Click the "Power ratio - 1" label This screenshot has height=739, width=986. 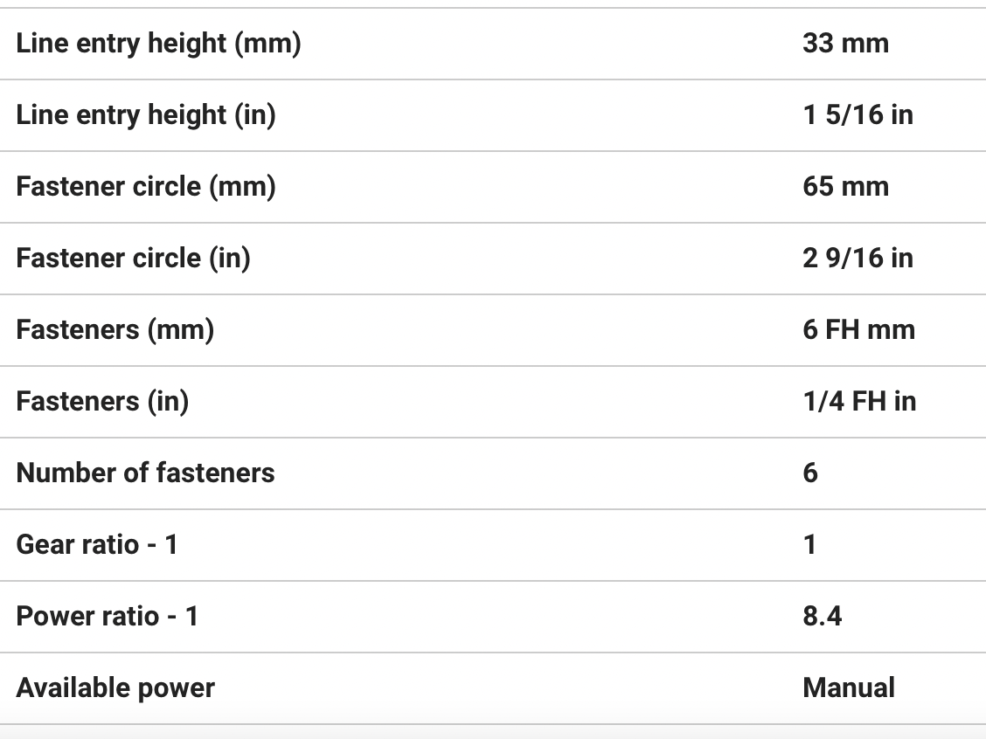(108, 616)
